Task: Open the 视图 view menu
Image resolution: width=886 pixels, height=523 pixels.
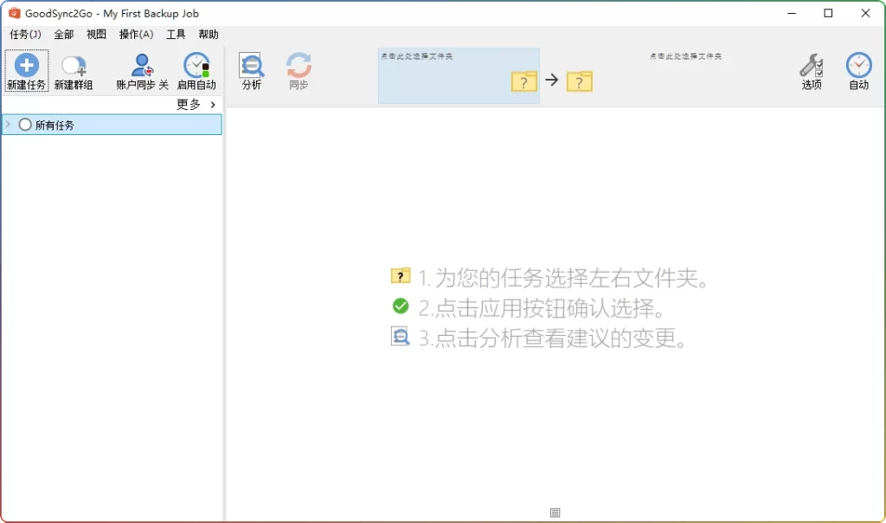Action: [95, 34]
